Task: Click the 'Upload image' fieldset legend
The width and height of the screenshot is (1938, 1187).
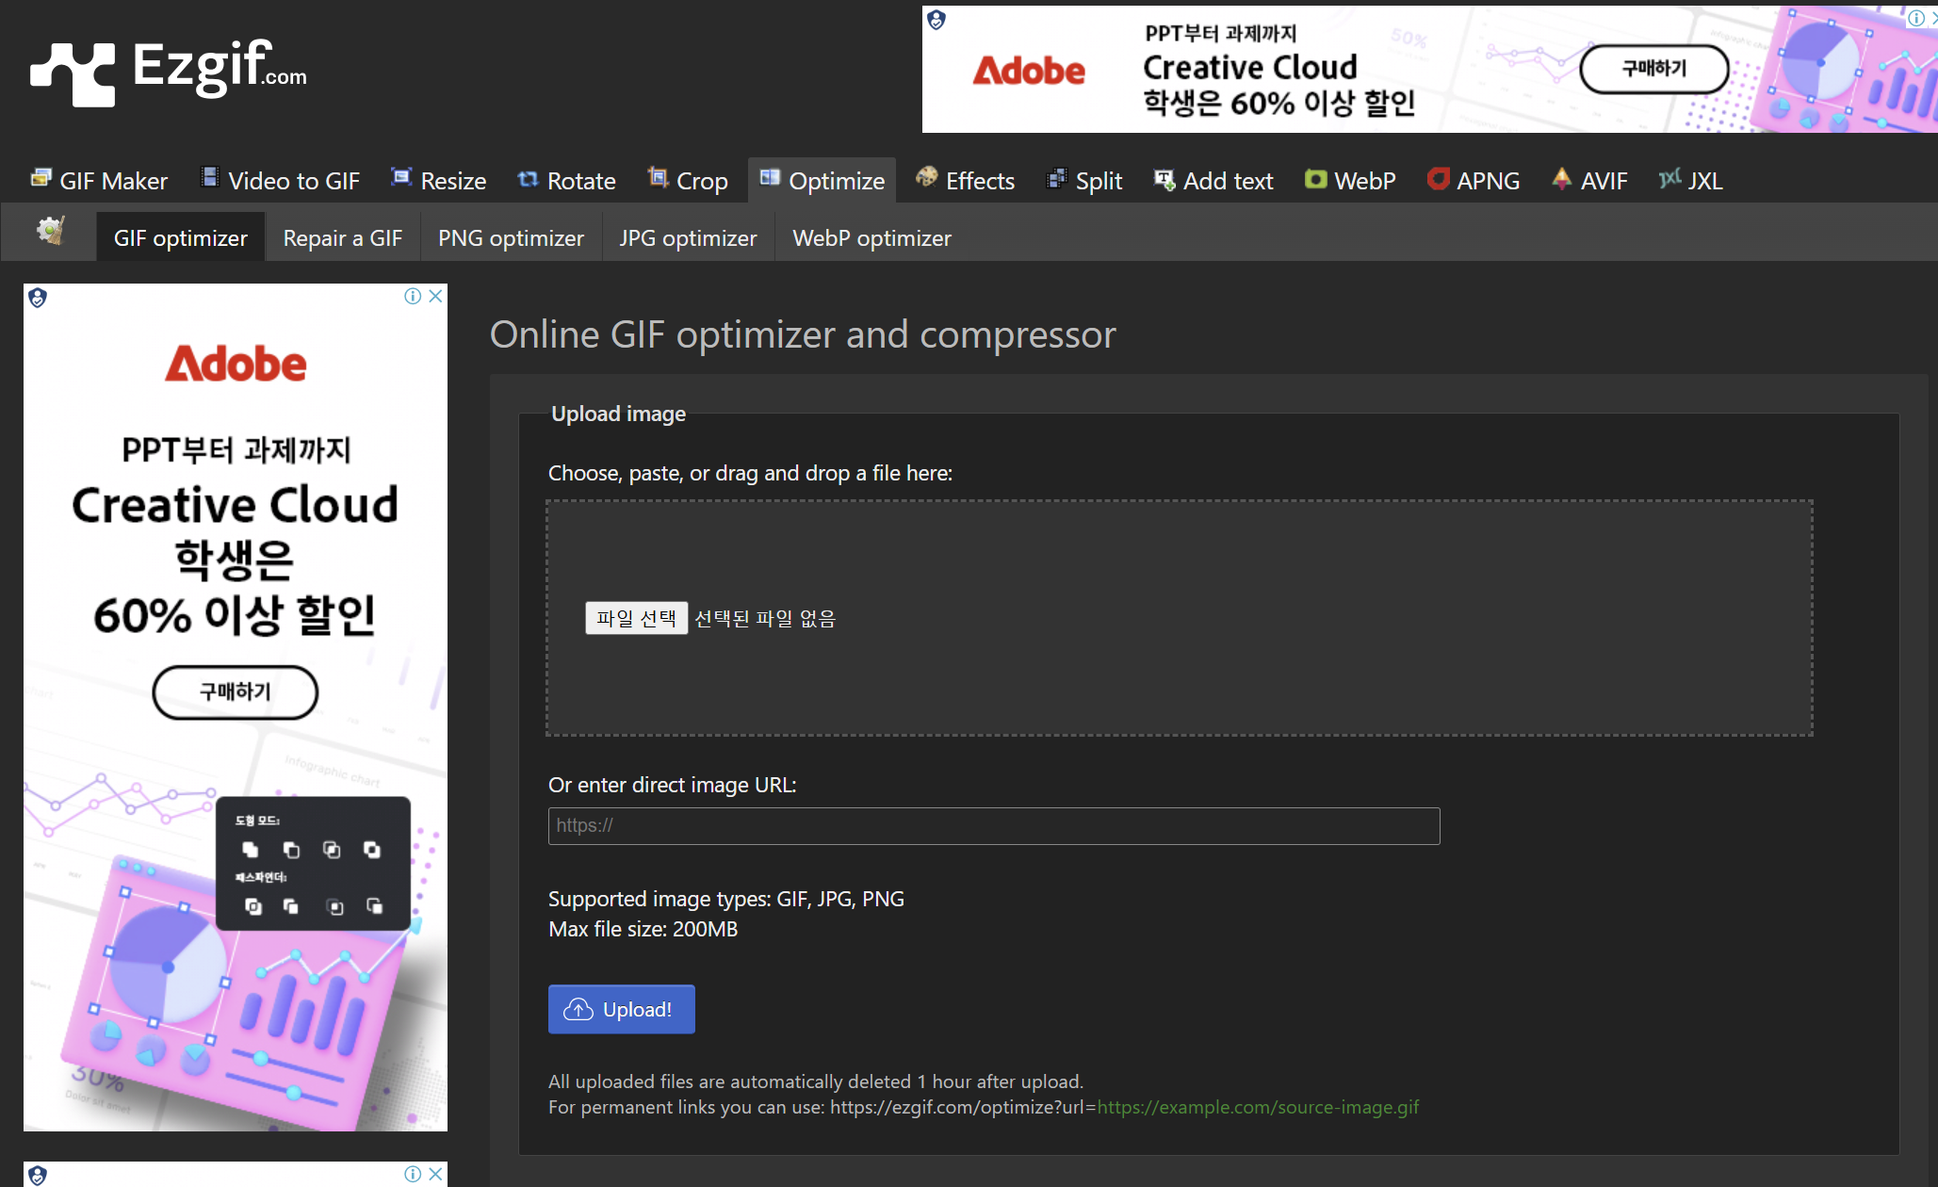Action: point(618,414)
